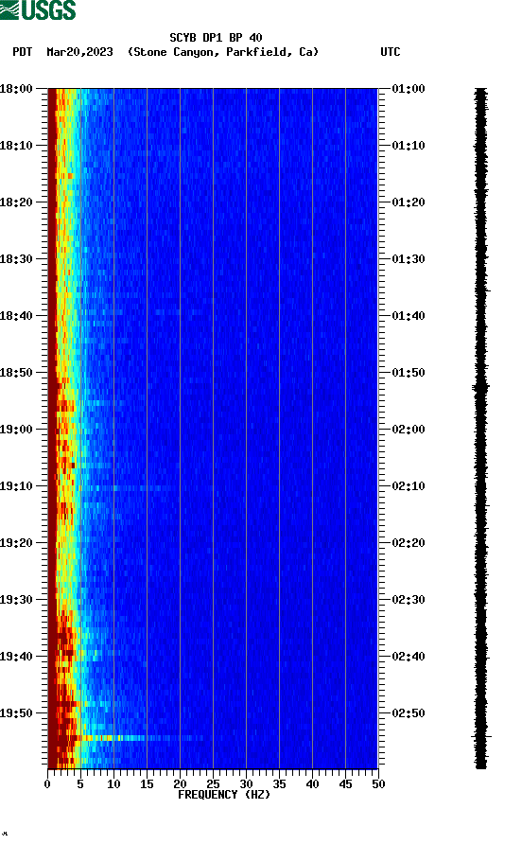Click the 01:30 UTC time label
The width and height of the screenshot is (522, 844).
409,259
